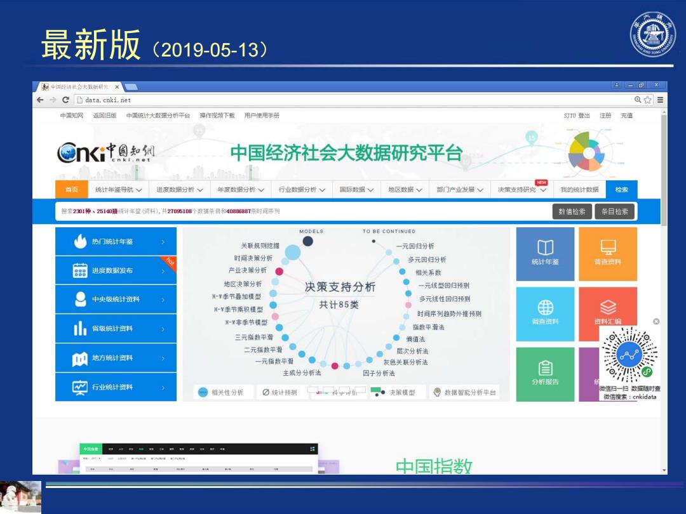The height and width of the screenshot is (514, 686).
Task: Click the 数值检索 button
Action: click(572, 211)
